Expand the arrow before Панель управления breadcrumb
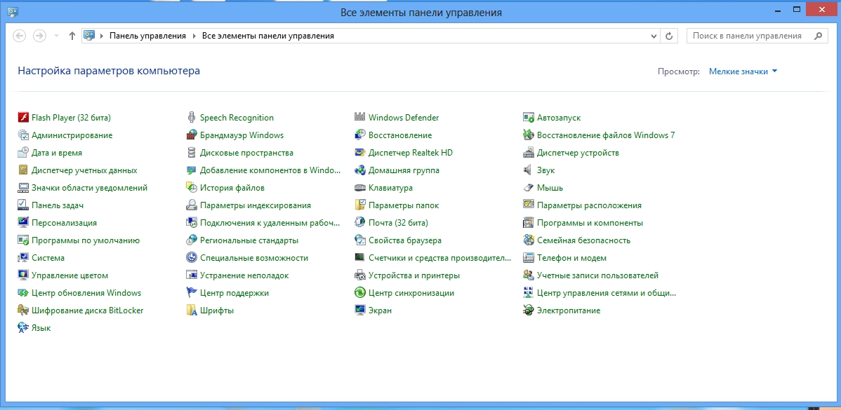 coord(102,36)
